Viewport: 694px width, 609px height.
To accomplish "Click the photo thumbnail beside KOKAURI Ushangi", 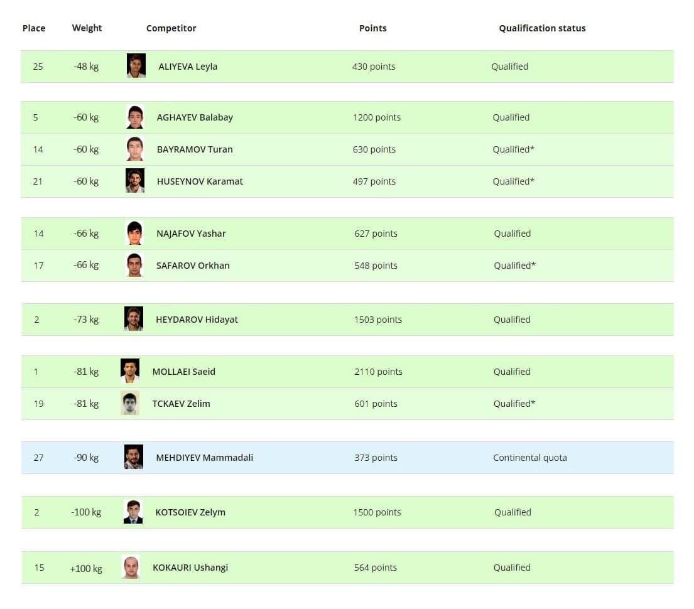I will click(131, 567).
